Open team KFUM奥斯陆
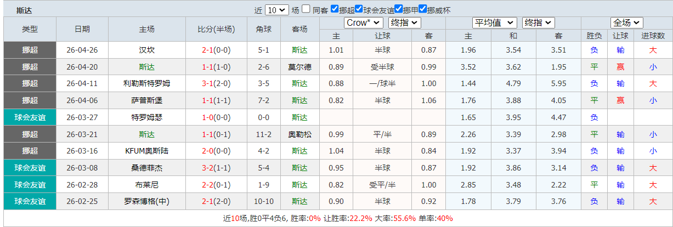 [x=147, y=152]
